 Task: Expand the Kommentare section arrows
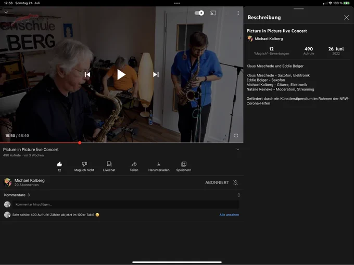point(239,195)
